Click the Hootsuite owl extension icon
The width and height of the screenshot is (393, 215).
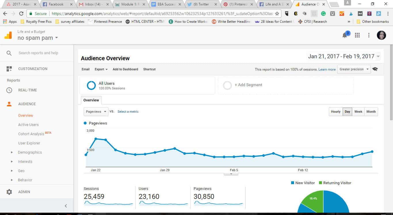(x=287, y=14)
